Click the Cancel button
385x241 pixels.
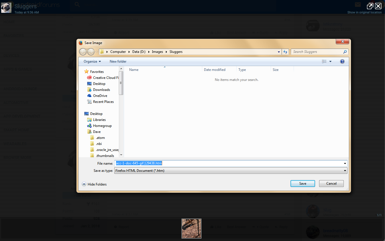[331, 184]
